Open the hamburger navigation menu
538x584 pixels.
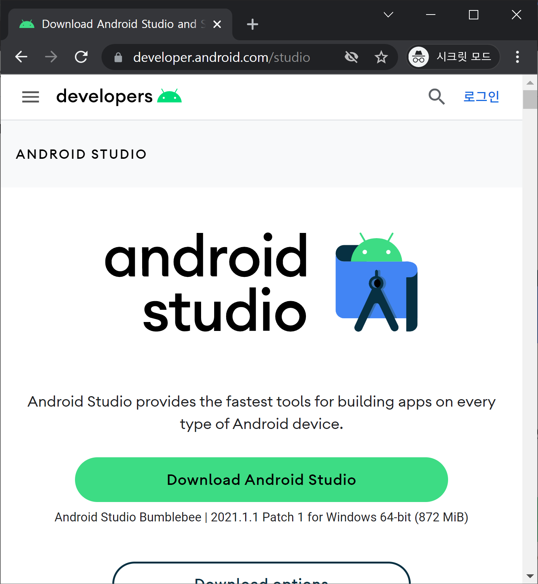click(31, 97)
